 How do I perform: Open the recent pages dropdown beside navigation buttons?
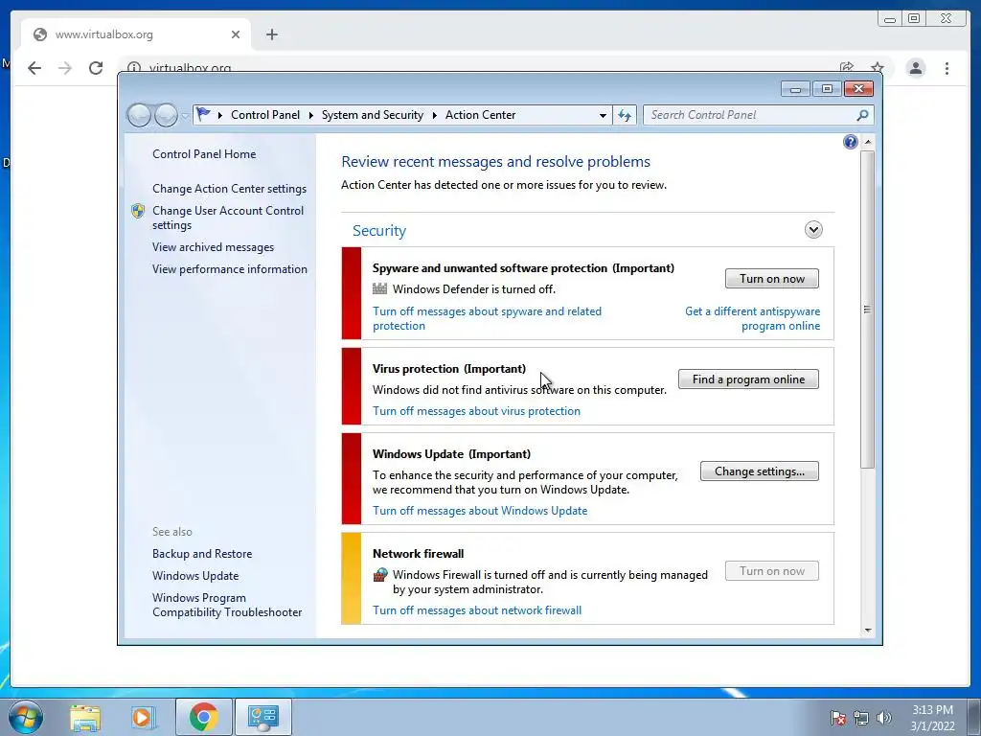click(185, 116)
